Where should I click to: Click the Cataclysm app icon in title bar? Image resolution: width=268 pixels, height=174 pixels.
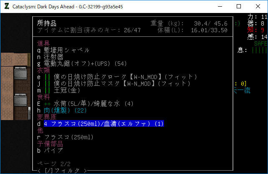(7, 7)
